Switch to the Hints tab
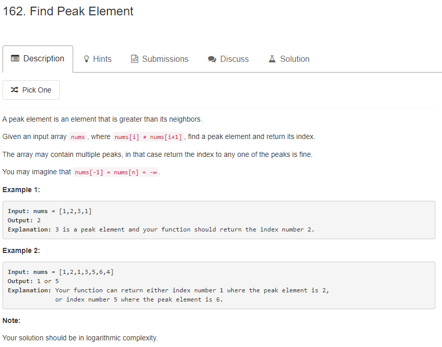 [102, 59]
